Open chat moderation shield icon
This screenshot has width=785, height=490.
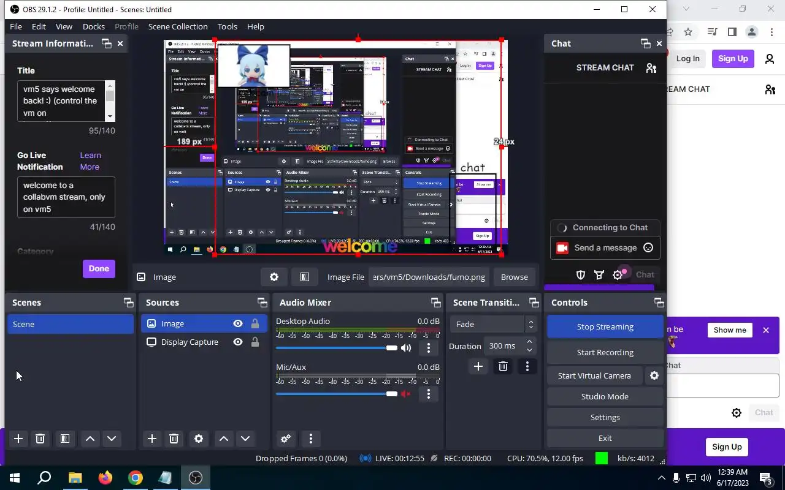point(581,275)
